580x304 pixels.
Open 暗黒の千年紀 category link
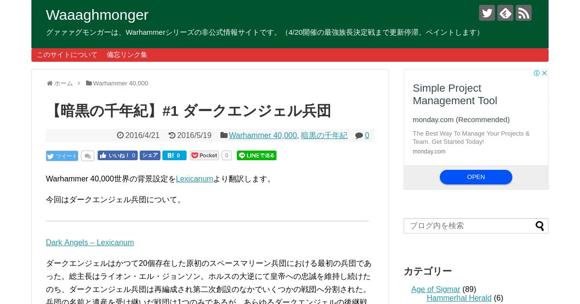[324, 136]
